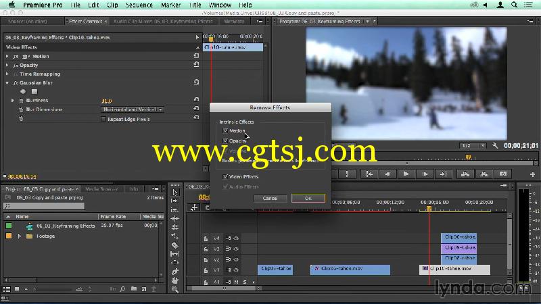Reset the Motion effect
The width and height of the screenshot is (541, 304).
point(196,55)
